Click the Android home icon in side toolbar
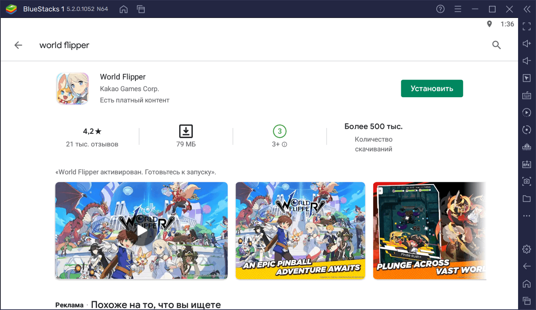Screen dimensions: 536x310 tap(527, 283)
